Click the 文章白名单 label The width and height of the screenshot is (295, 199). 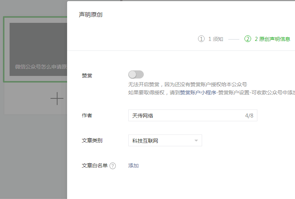[95, 165]
